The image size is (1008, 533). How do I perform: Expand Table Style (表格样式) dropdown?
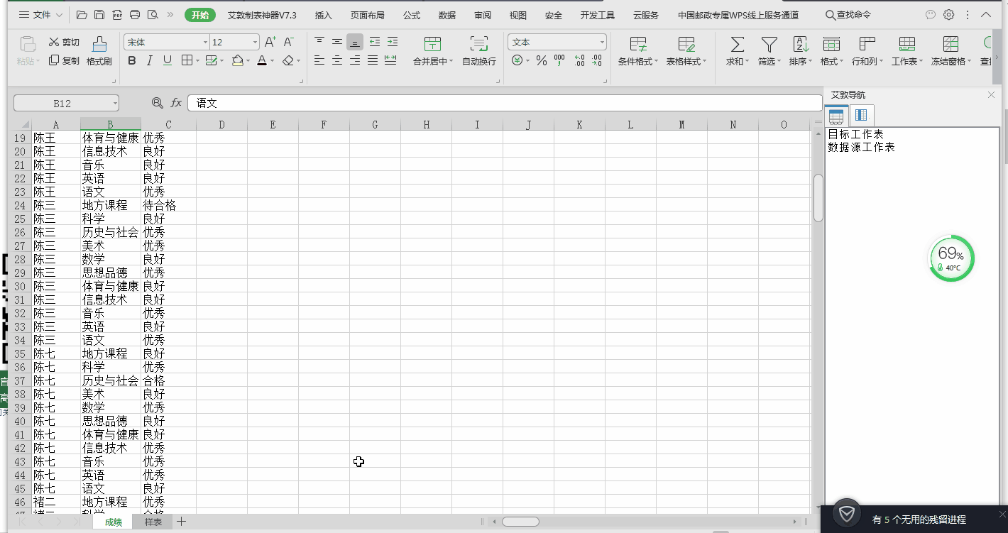[x=704, y=62]
